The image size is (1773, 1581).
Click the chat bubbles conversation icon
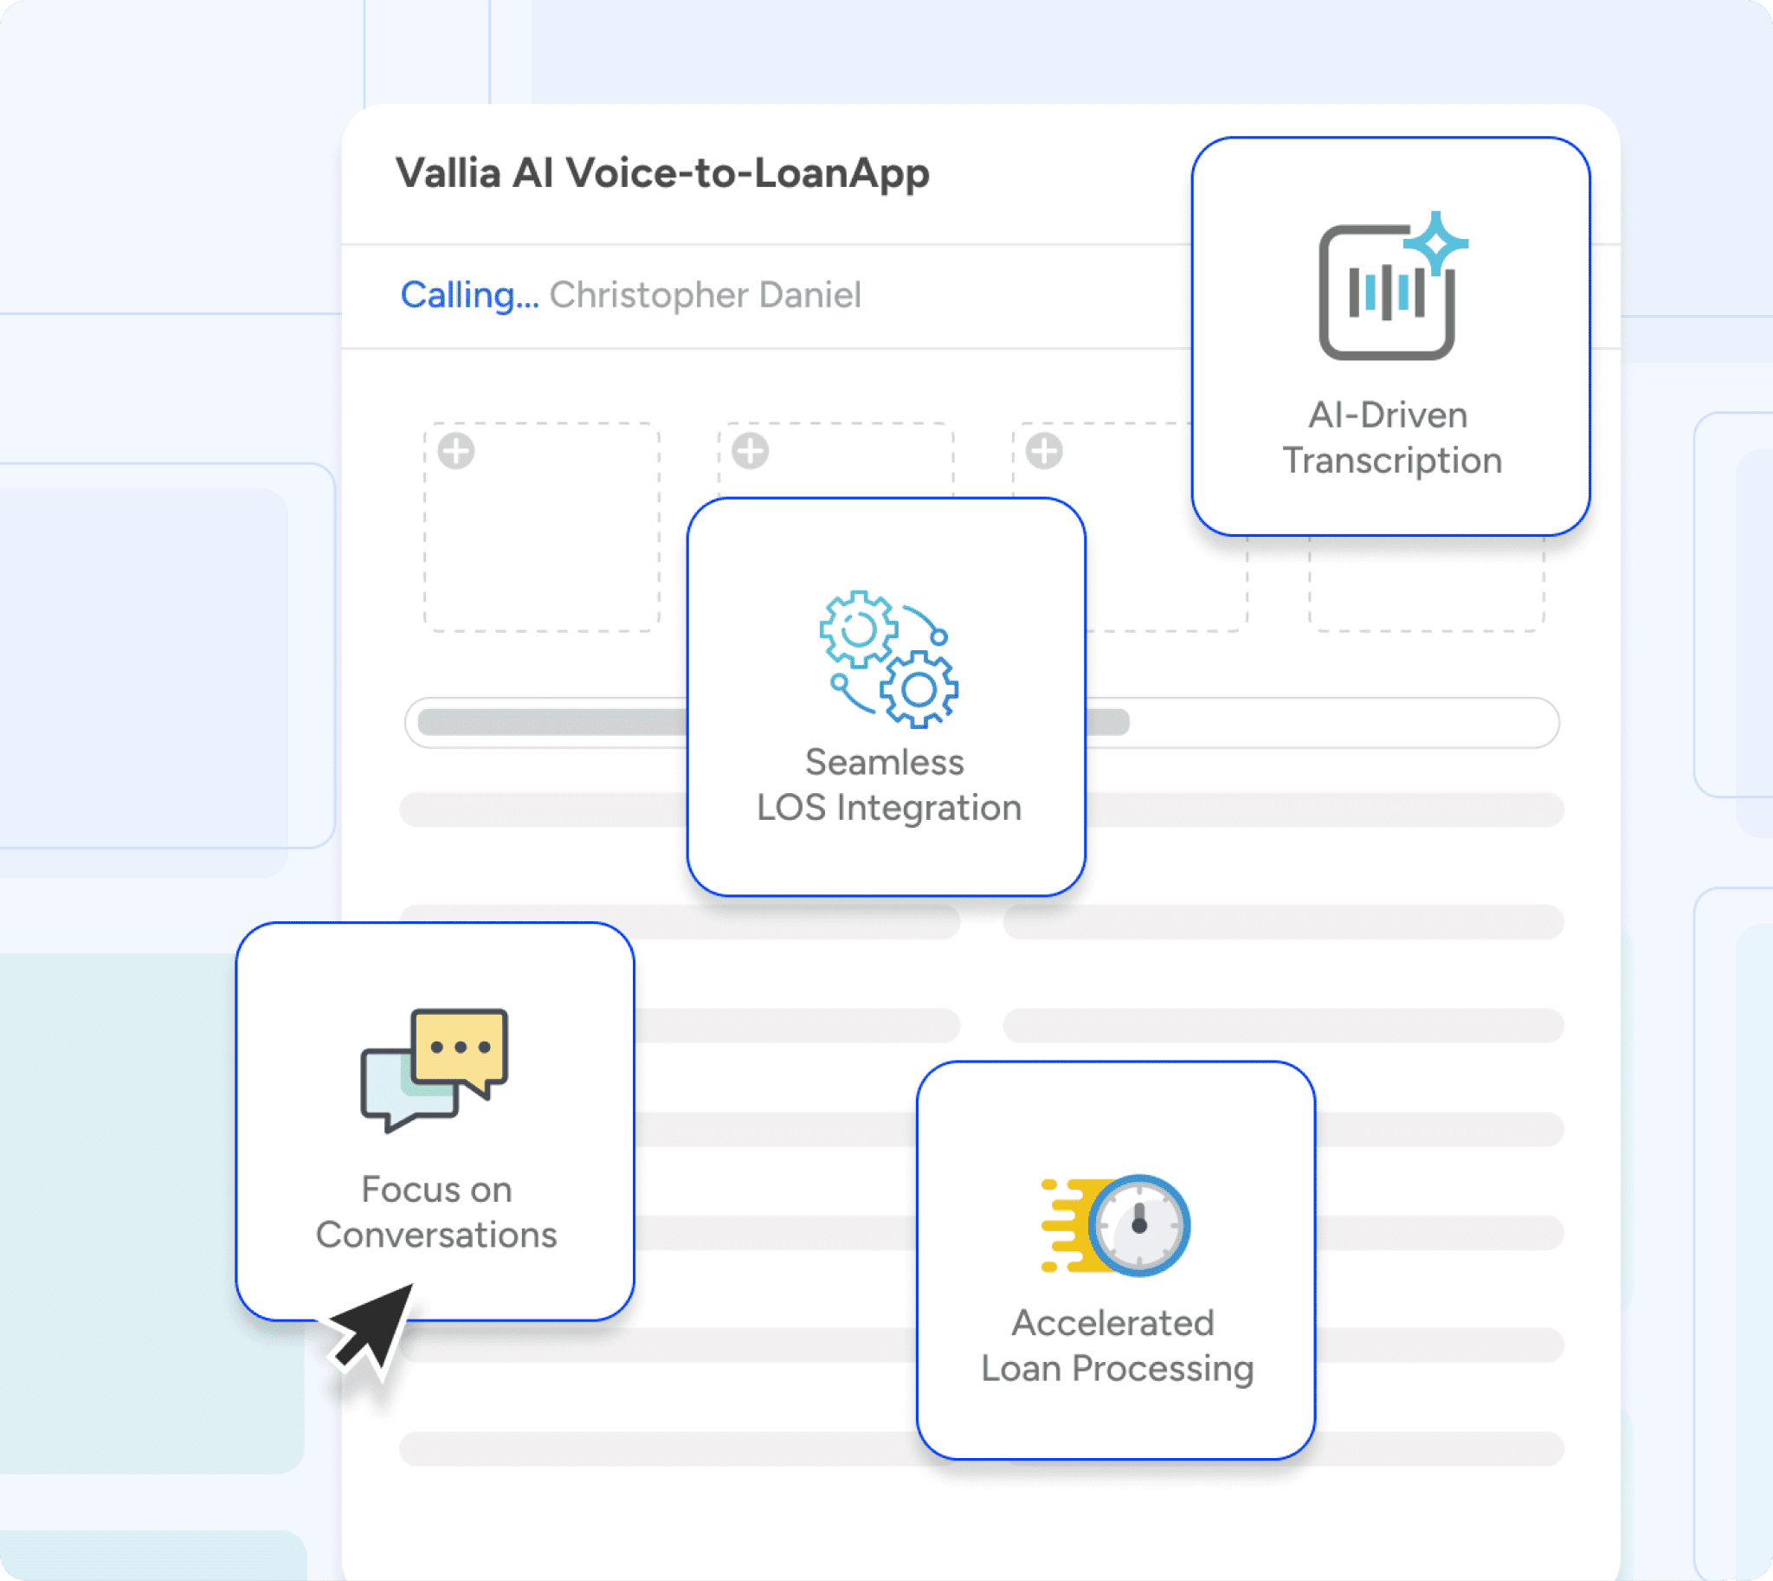[x=435, y=1068]
